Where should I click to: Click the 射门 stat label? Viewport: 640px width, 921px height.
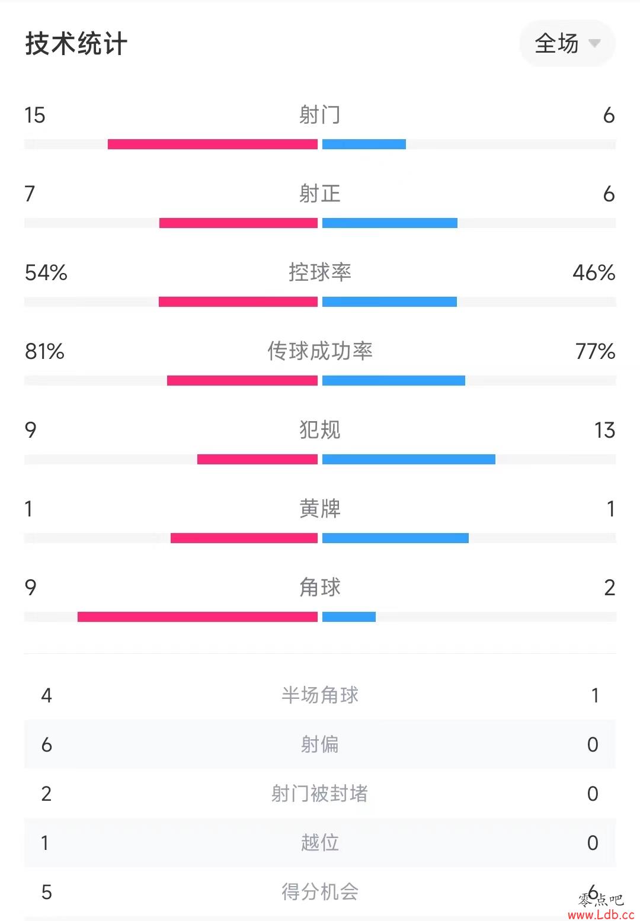320,114
